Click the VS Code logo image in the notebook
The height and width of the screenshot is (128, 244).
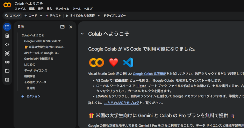pos(128,62)
